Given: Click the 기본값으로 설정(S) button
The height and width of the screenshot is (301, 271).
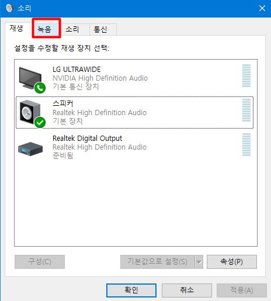Looking at the screenshot, I should [x=157, y=262].
